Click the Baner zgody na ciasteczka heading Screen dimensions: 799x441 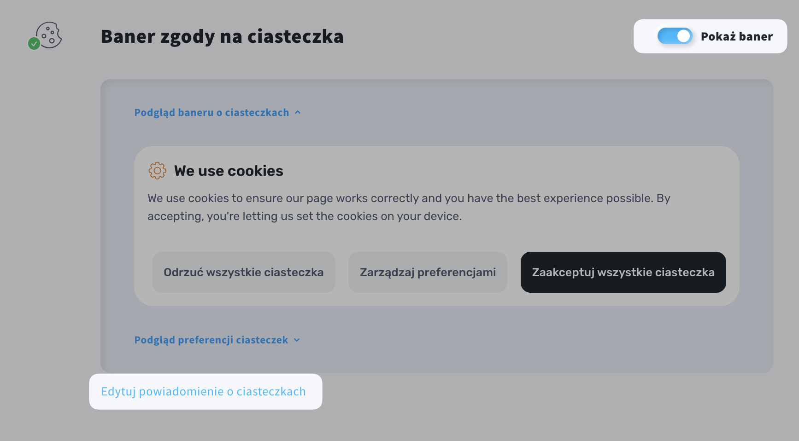point(222,37)
